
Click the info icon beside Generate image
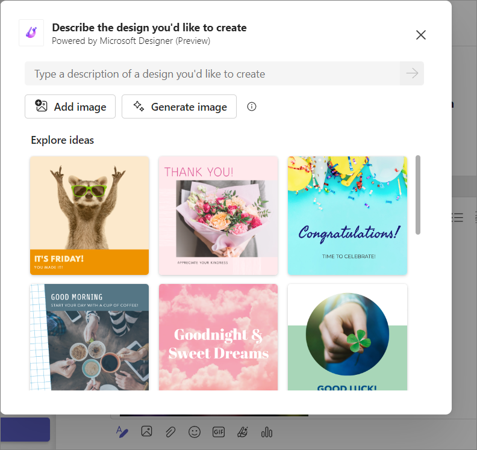pyautogui.click(x=252, y=106)
